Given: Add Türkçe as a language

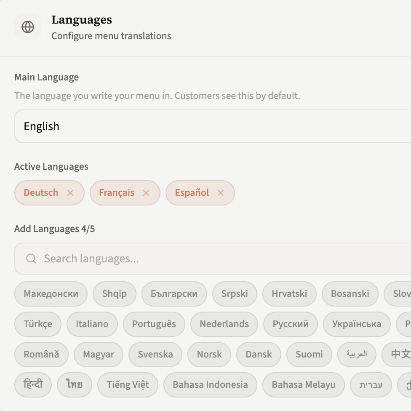Looking at the screenshot, I should pos(37,324).
